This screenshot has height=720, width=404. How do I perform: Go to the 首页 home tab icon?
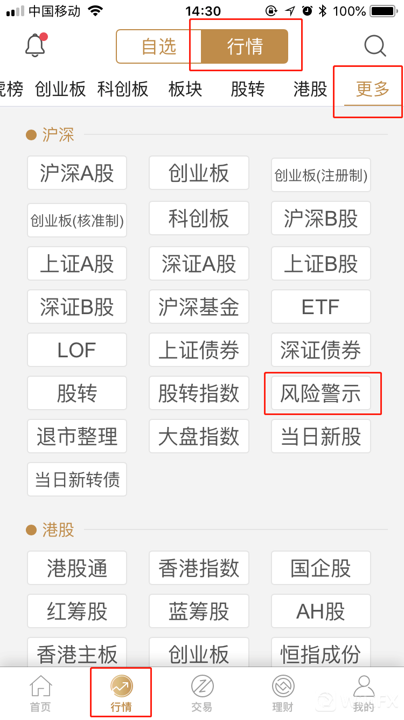click(x=40, y=688)
